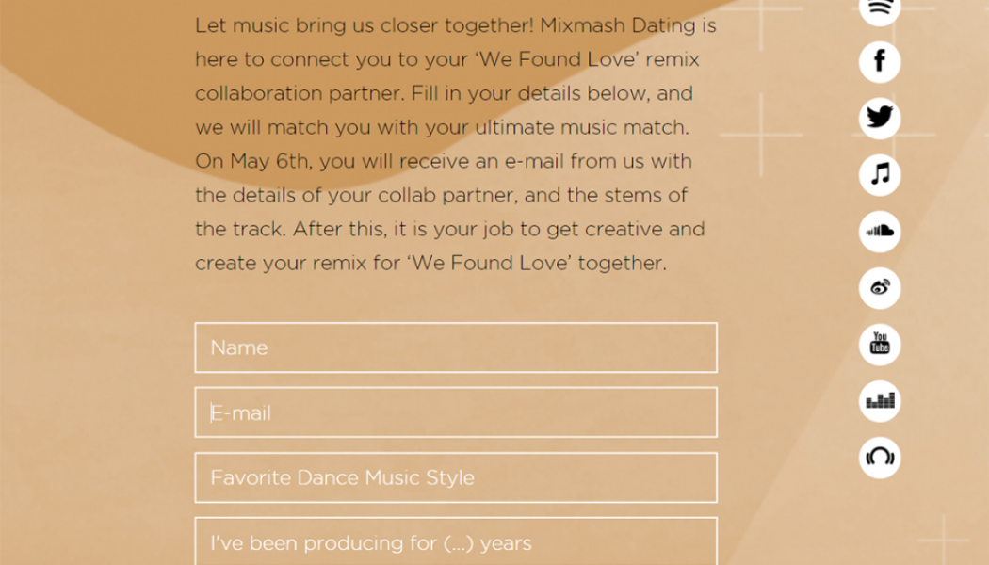Click the headphones icon at the bottom

click(x=879, y=458)
